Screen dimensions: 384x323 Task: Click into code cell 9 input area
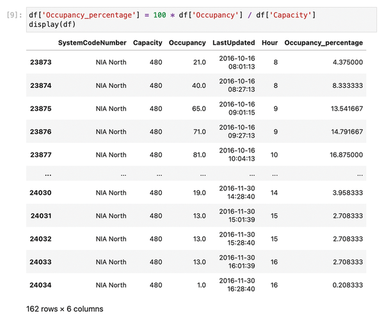[x=202, y=20]
